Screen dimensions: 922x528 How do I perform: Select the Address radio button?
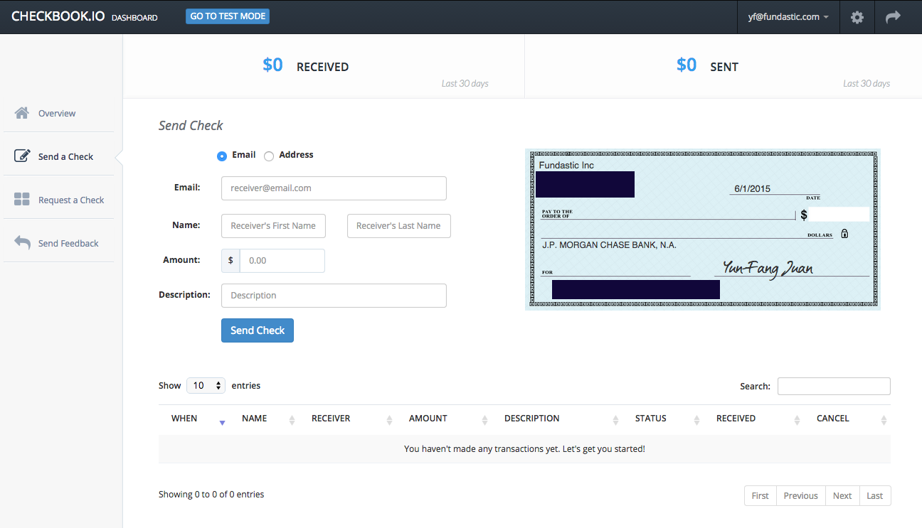269,156
